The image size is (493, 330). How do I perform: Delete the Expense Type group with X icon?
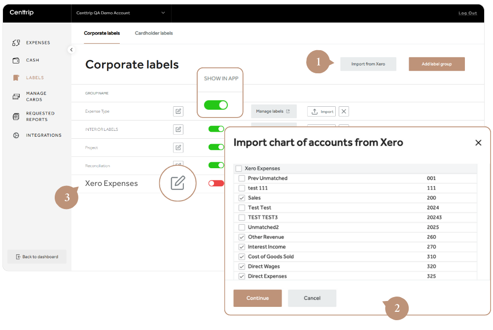pyautogui.click(x=344, y=111)
